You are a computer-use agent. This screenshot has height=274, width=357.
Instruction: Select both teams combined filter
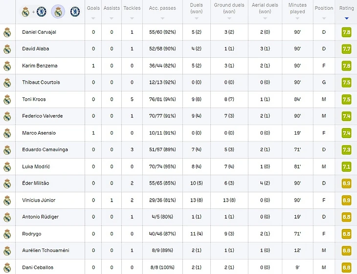pos(33,12)
